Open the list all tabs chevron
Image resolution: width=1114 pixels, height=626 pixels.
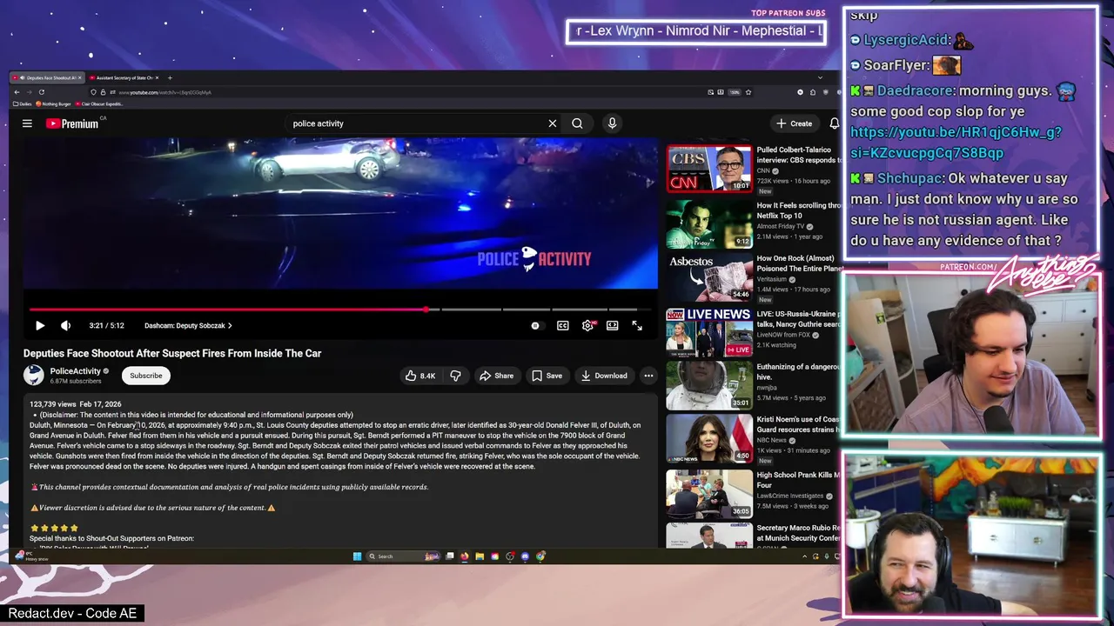[819, 77]
